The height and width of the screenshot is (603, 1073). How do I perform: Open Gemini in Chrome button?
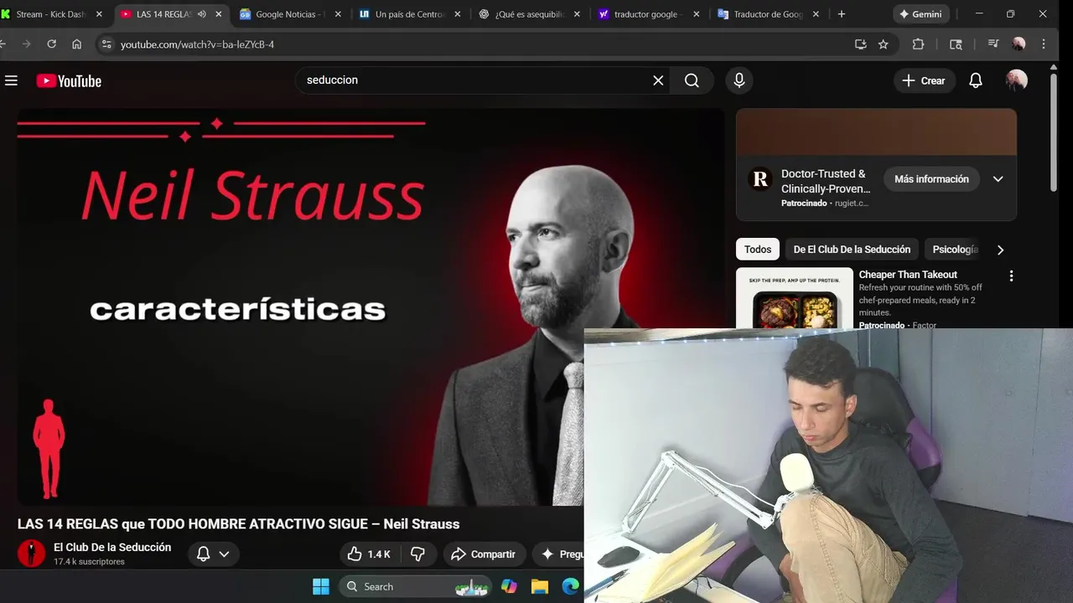[x=920, y=14]
